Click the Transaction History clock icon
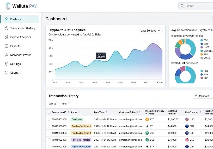 point(7,28)
